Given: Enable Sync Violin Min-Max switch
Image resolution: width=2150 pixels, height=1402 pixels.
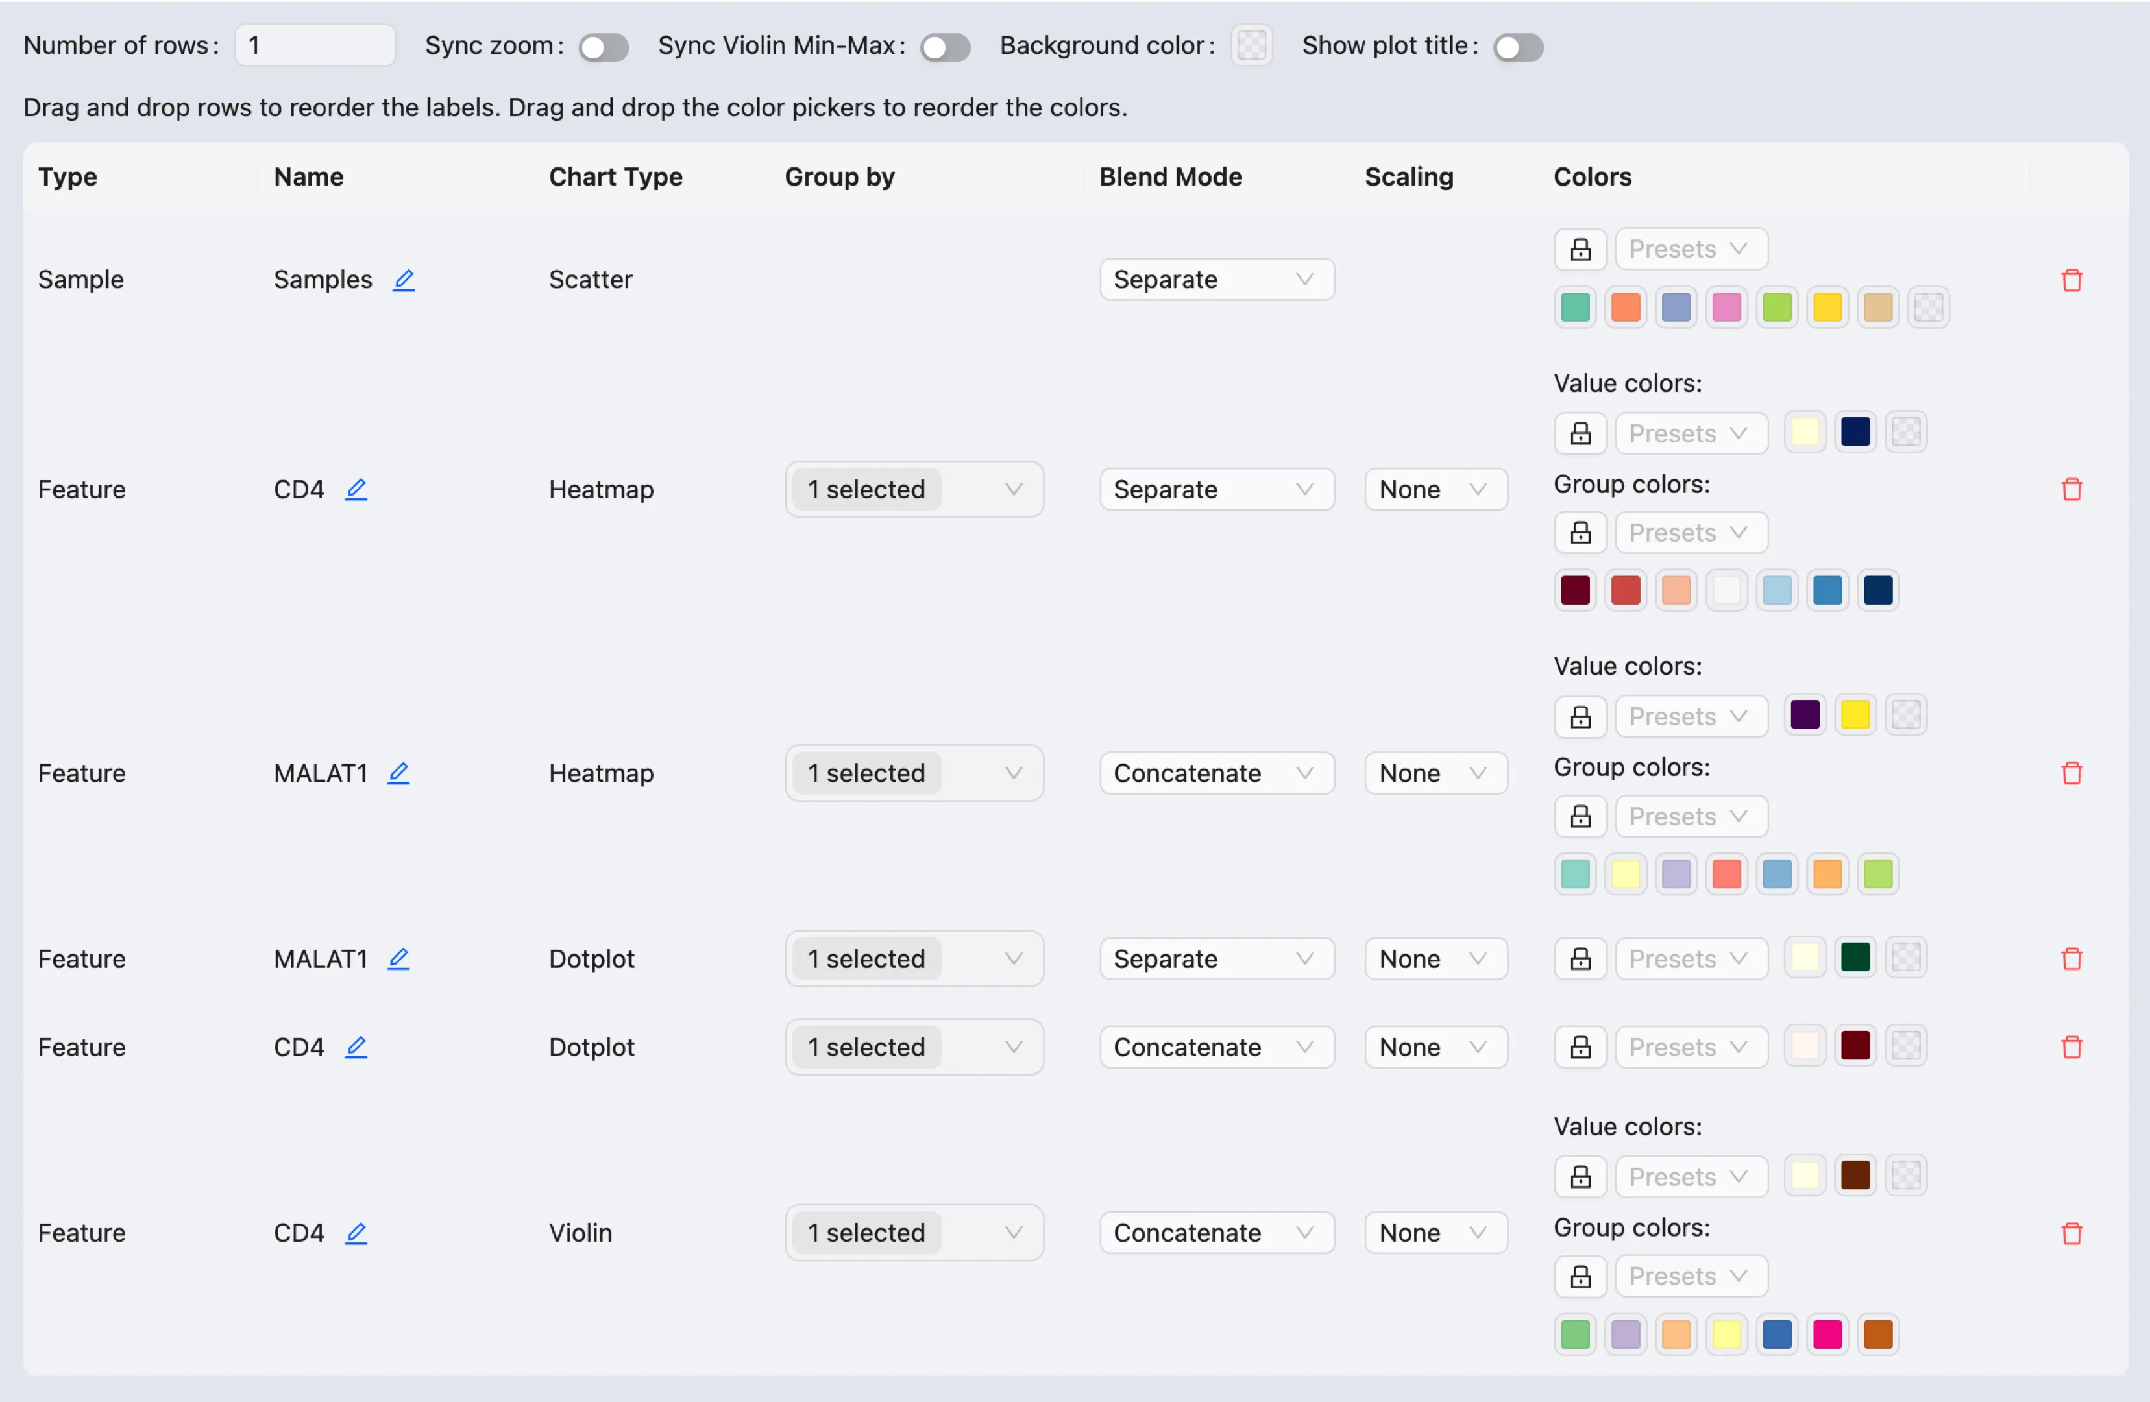Looking at the screenshot, I should coord(945,47).
